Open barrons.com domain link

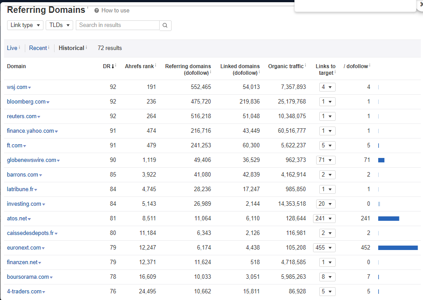pyautogui.click(x=22, y=174)
